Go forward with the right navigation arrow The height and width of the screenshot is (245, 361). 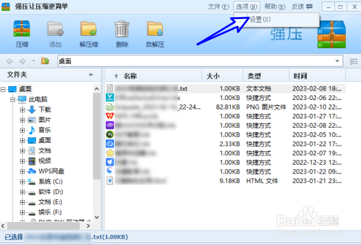[x=23, y=61]
